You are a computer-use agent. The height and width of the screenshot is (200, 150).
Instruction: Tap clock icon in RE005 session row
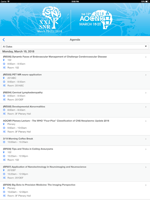(x=4, y=64)
